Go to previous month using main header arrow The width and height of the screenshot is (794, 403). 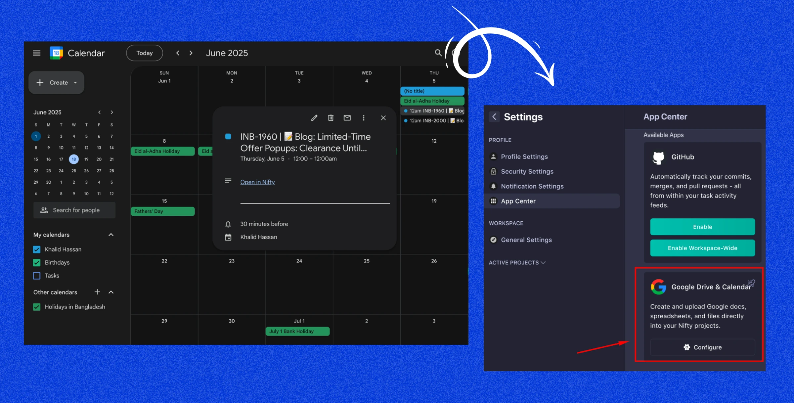click(178, 53)
